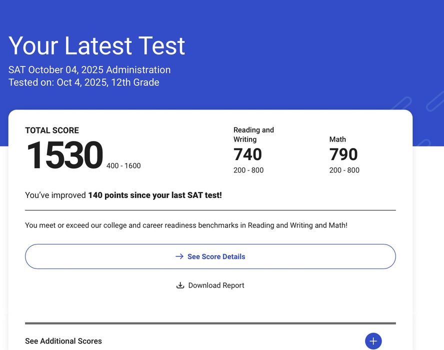Click the Reading and Writing label
Screen dimensions: 444x350
point(253,134)
